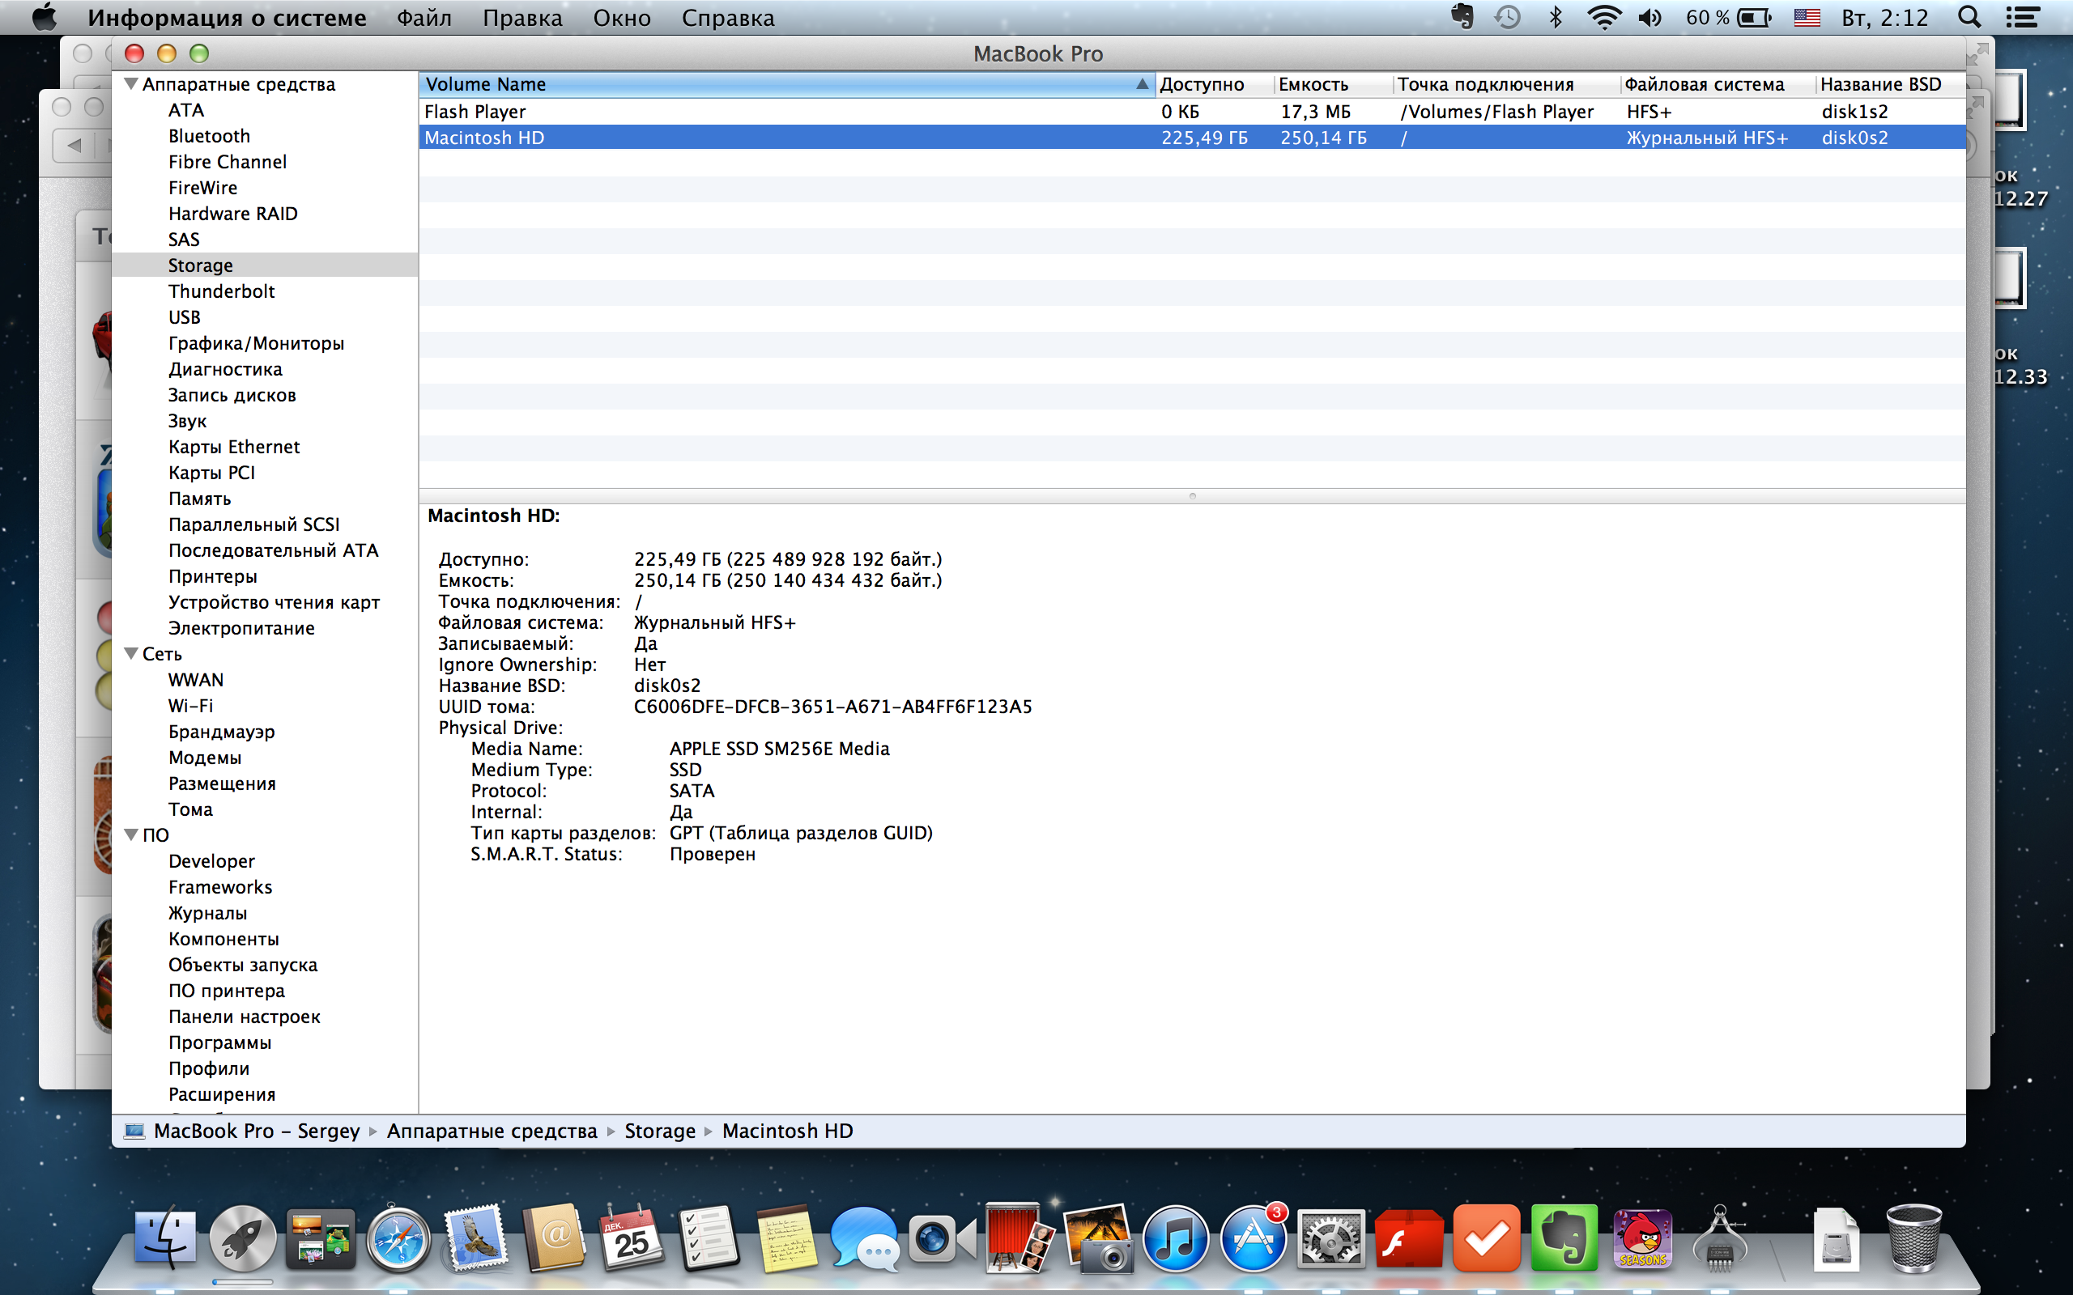
Task: Open iPhoto icon in Dock
Action: pos(1097,1238)
